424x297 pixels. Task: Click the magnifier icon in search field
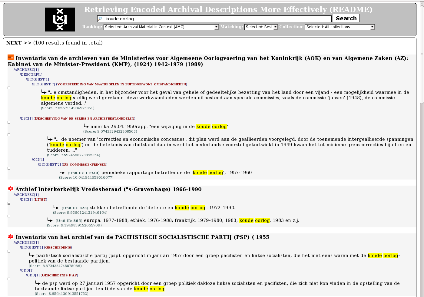tap(100, 19)
